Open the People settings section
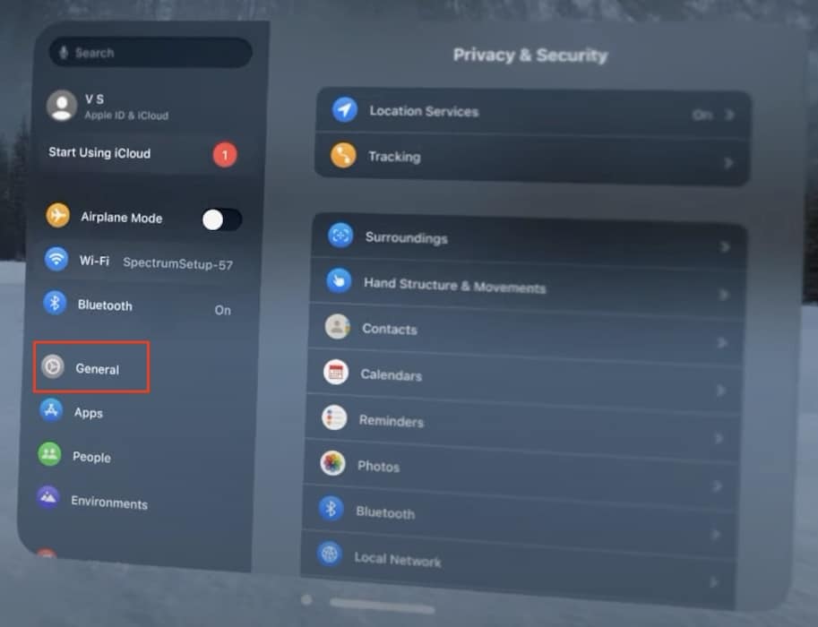818x627 pixels. [90, 457]
